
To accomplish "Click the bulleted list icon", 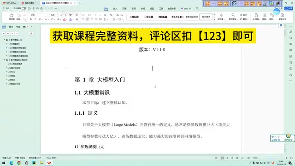I will click(83, 15).
